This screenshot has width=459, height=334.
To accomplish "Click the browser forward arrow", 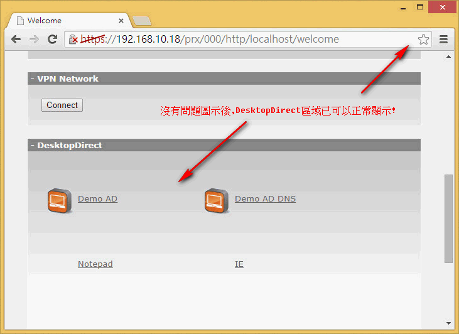I will click(x=35, y=39).
